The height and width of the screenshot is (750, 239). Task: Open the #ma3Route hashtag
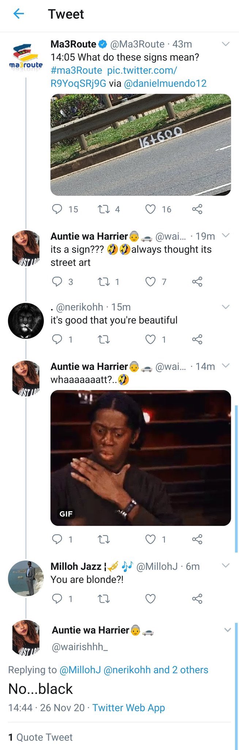(x=76, y=70)
